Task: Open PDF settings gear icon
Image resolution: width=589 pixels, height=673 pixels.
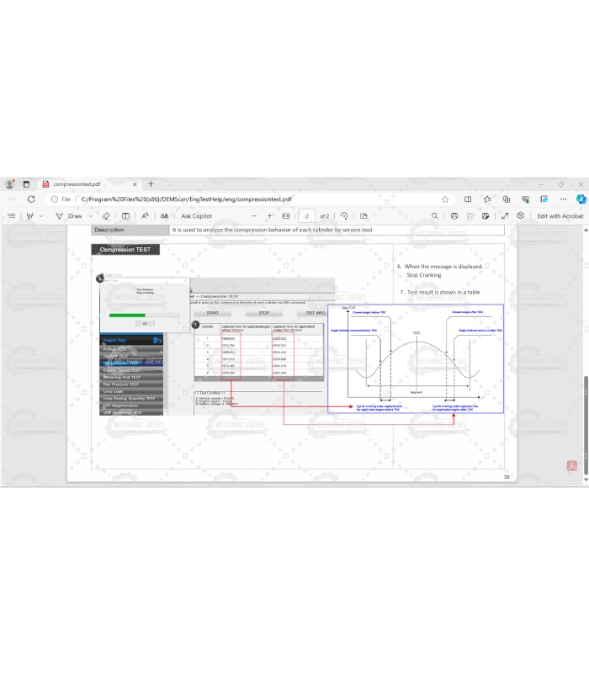Action: pos(521,216)
